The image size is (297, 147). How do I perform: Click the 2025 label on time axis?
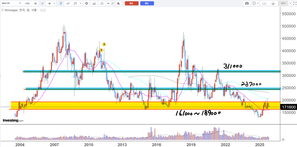click(x=260, y=145)
